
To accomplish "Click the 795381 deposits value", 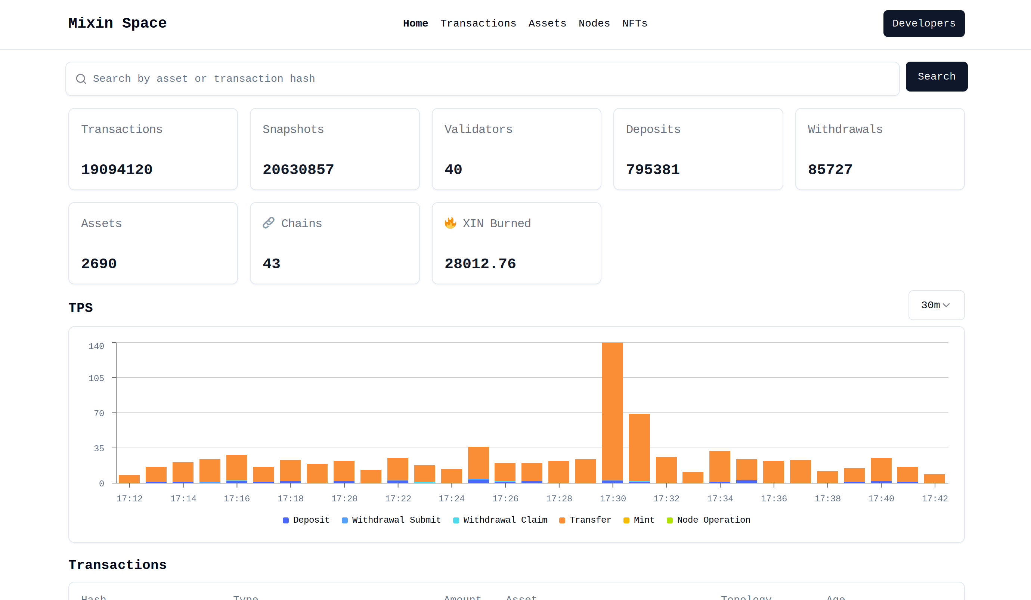I will (653, 170).
